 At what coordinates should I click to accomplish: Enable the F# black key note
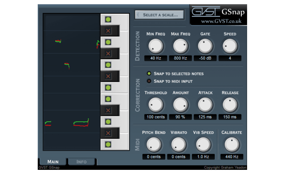click(x=108, y=76)
